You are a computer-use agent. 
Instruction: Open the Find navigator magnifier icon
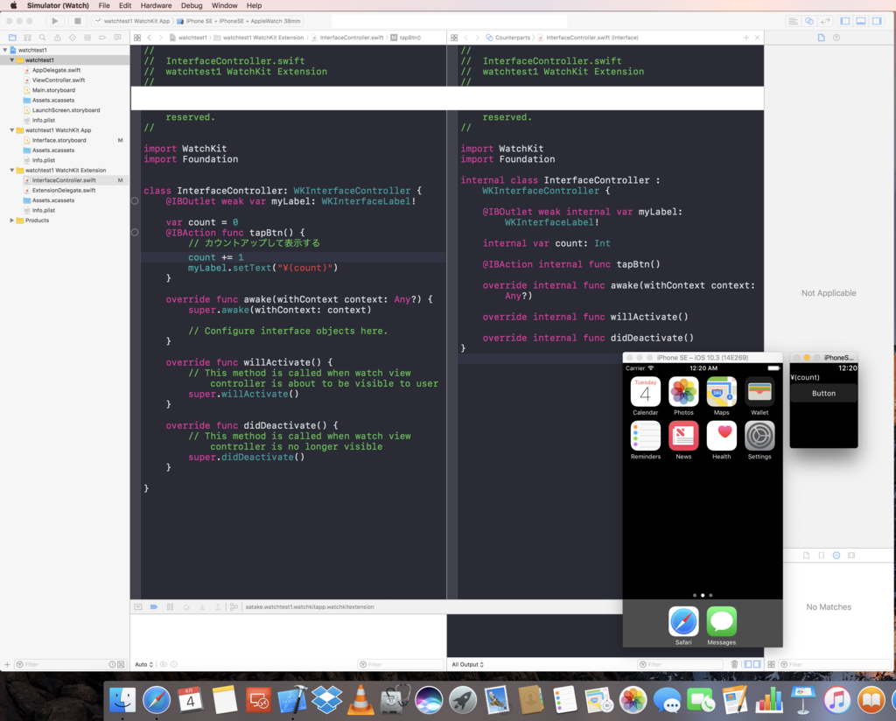click(43, 38)
